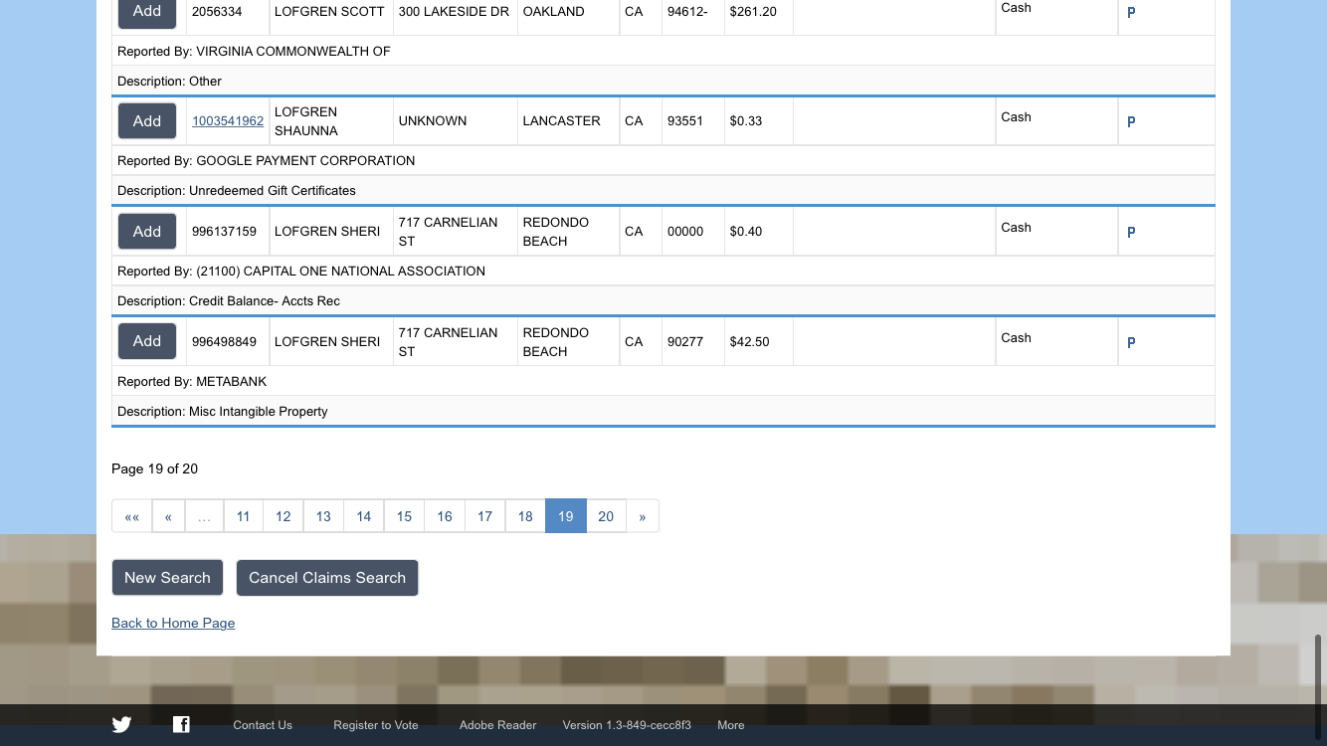Click the P icon in the $42.50 row
This screenshot has height=746, width=1327.
[x=1131, y=343]
